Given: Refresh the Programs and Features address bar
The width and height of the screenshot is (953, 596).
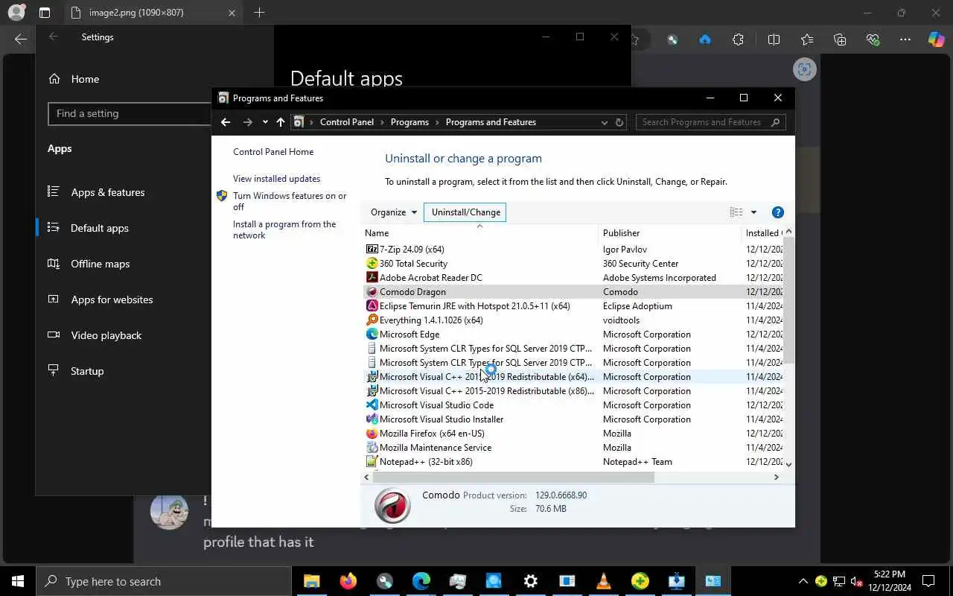Looking at the screenshot, I should click(x=619, y=122).
